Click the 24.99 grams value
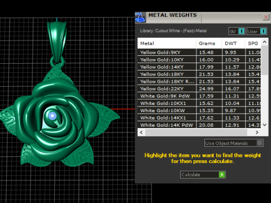This screenshot has height=203, width=271. click(206, 89)
